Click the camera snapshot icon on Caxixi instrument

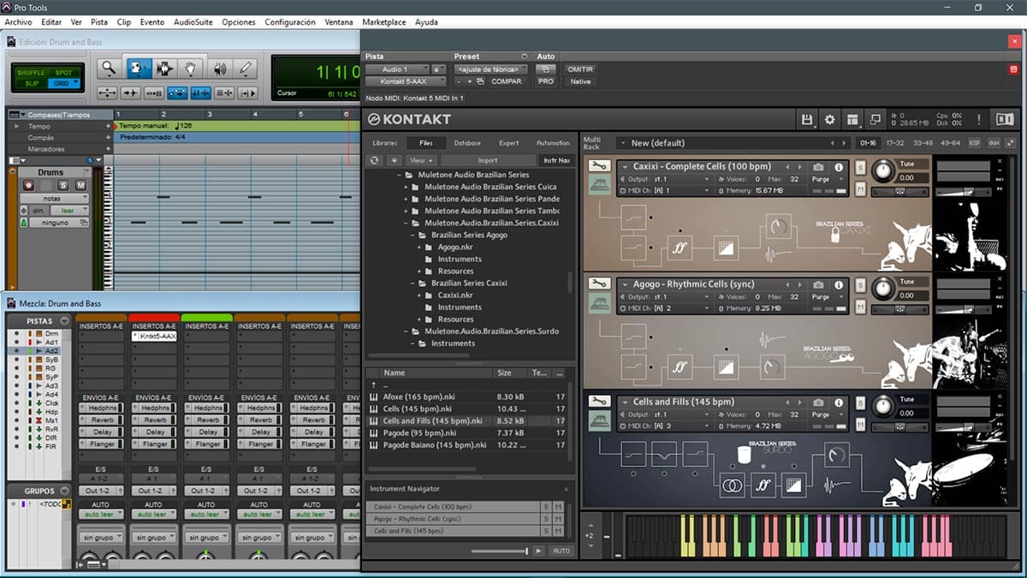(818, 167)
